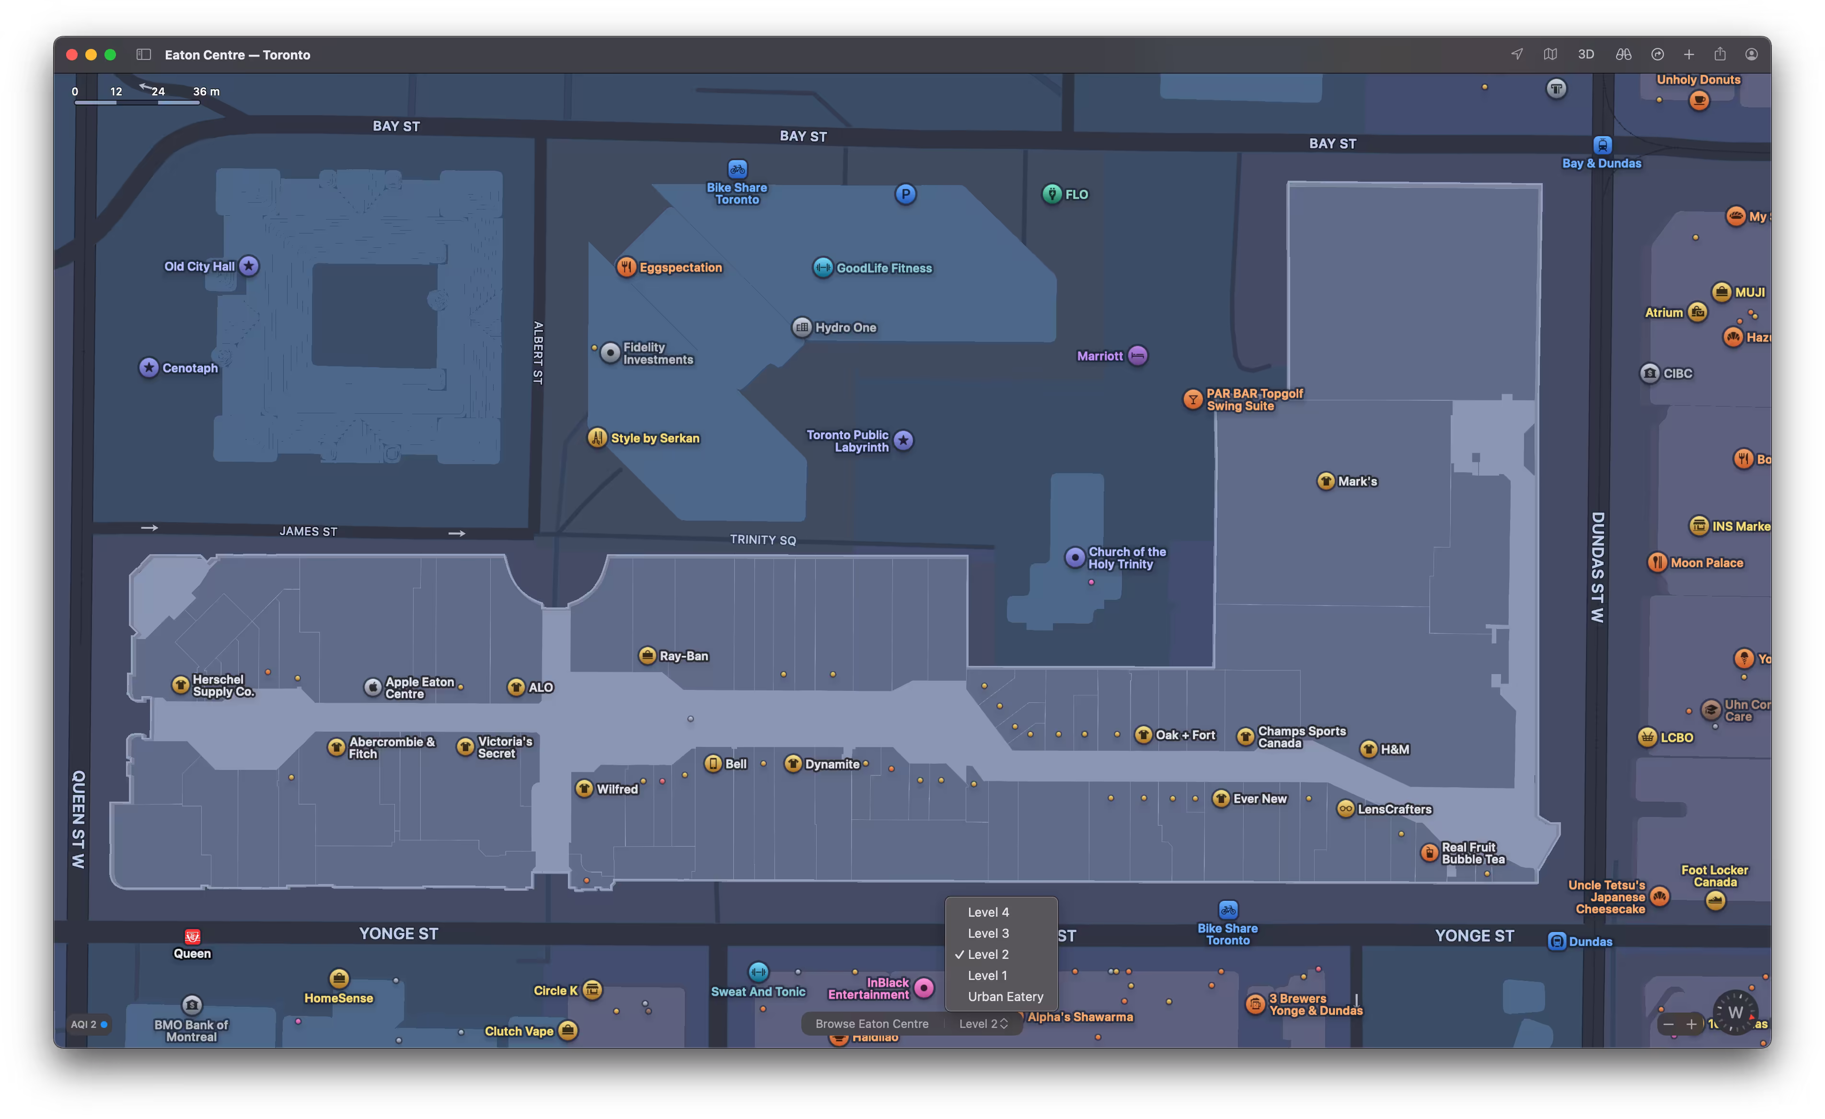The height and width of the screenshot is (1119, 1825).
Task: Click the Level 2 floor picker dropdown
Action: 983,1024
